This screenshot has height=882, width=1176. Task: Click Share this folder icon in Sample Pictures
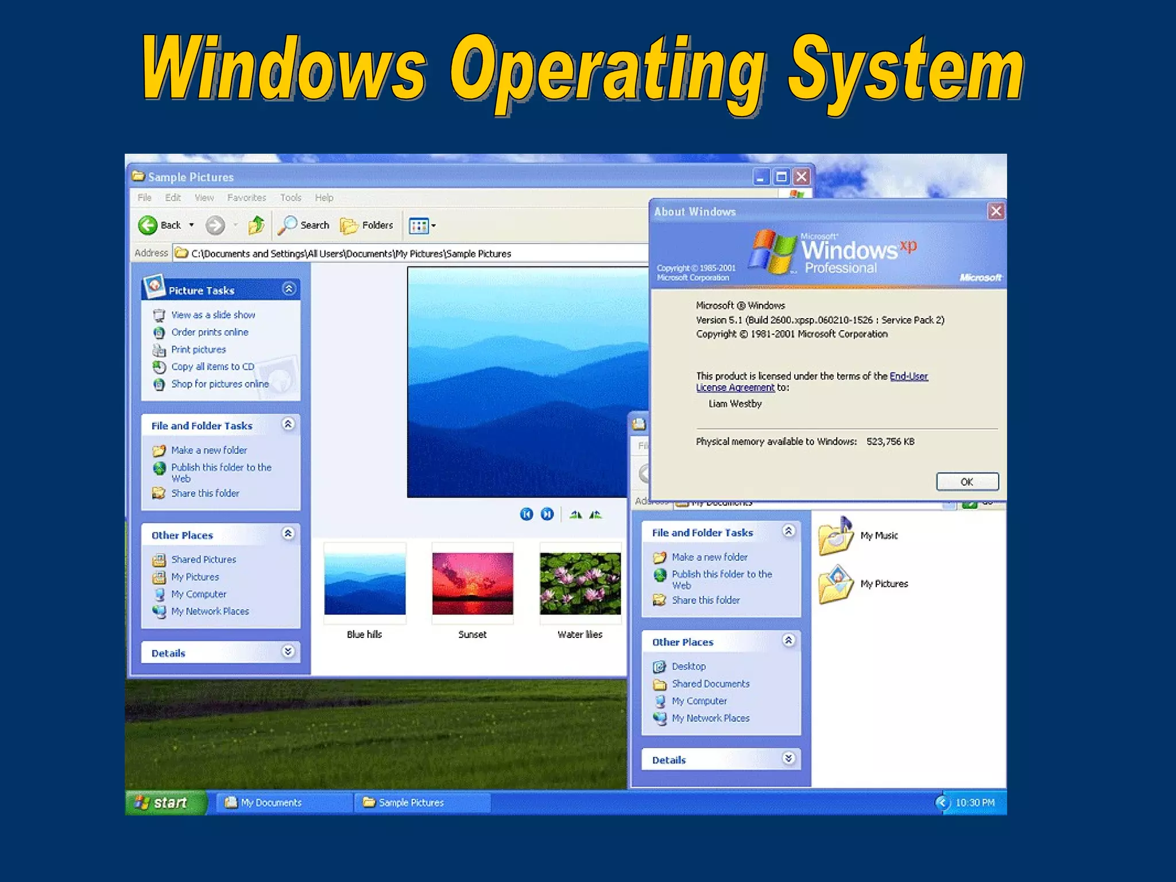[x=159, y=493]
